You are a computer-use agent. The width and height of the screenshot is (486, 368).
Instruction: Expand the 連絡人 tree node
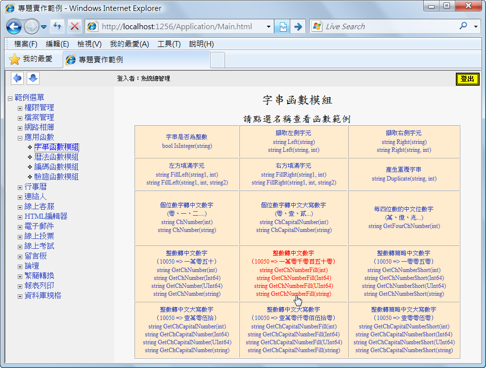tap(20, 197)
